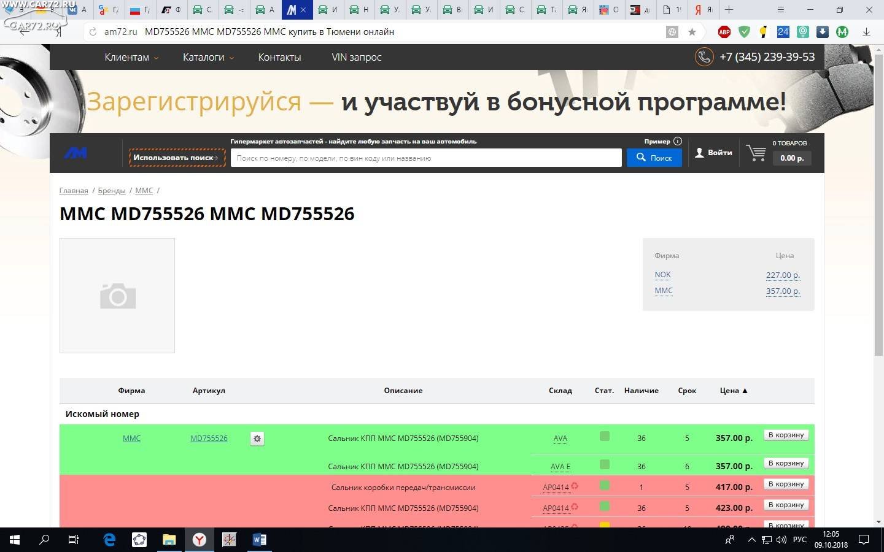Screen dimensions: 884x552
Task: Open Windows Start menu
Action: click(15, 540)
